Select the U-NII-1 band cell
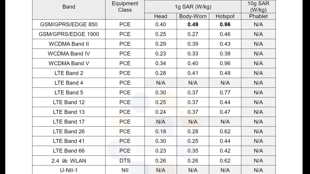The image size is (310, 174). pos(69,170)
